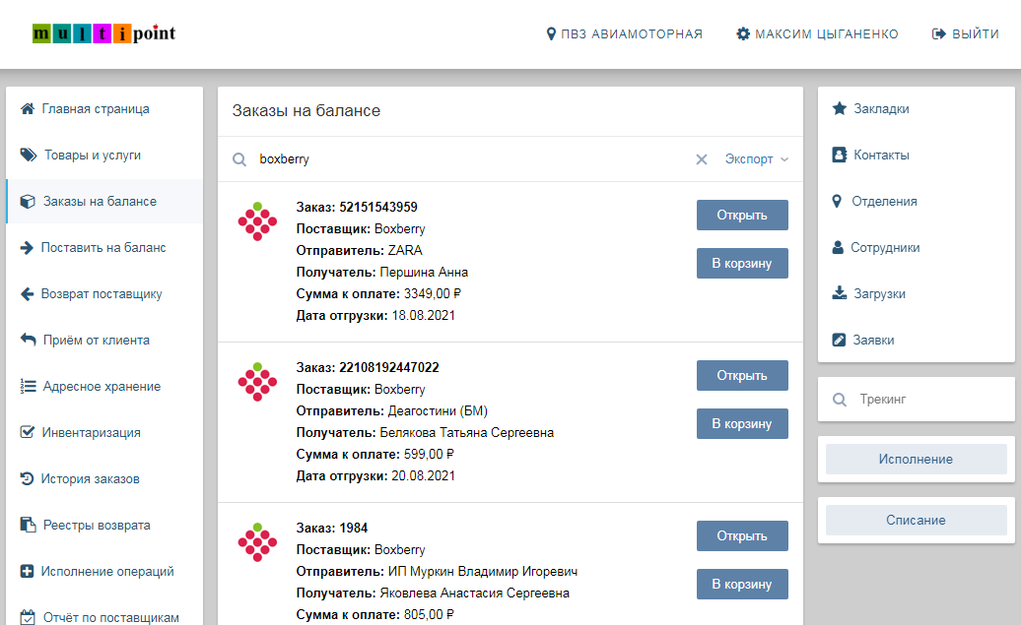Image resolution: width=1021 pixels, height=625 pixels.
Task: Open the Сотрудники link
Action: point(917,247)
